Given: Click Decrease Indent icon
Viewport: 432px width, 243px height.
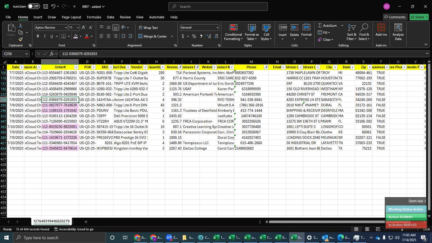Looking at the screenshot, I should click(x=123, y=36).
